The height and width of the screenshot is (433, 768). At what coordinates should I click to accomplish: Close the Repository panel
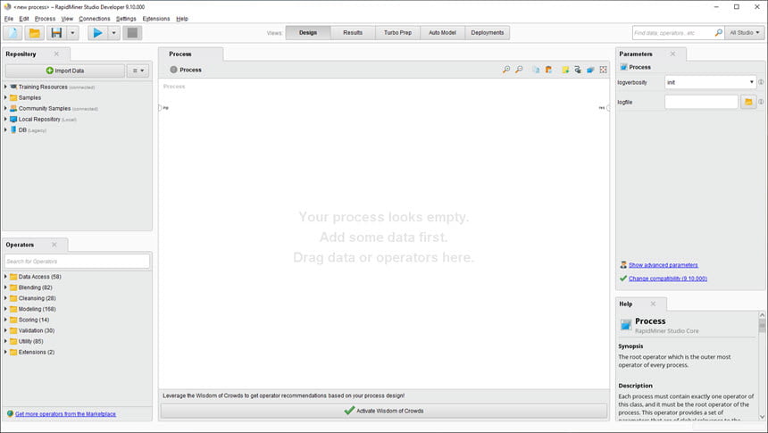tap(56, 54)
